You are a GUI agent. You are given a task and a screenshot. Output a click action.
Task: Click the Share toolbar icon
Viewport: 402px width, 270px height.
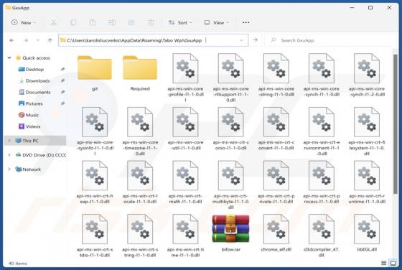pos(131,22)
